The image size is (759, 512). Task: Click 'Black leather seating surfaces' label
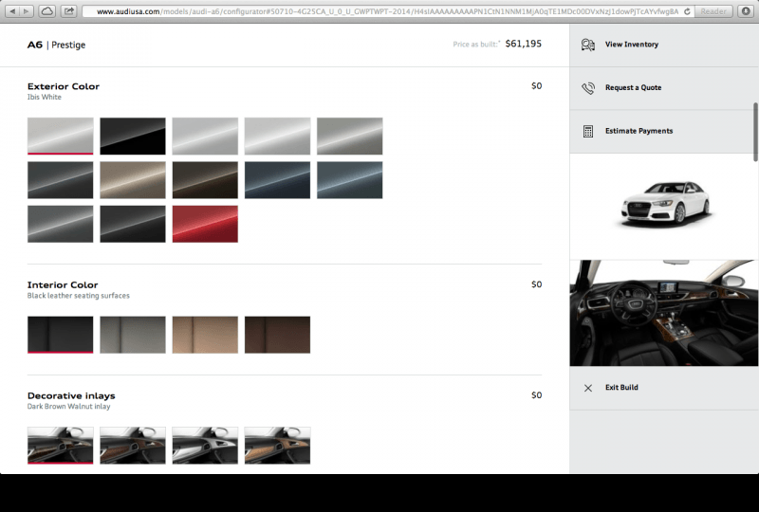coord(79,295)
